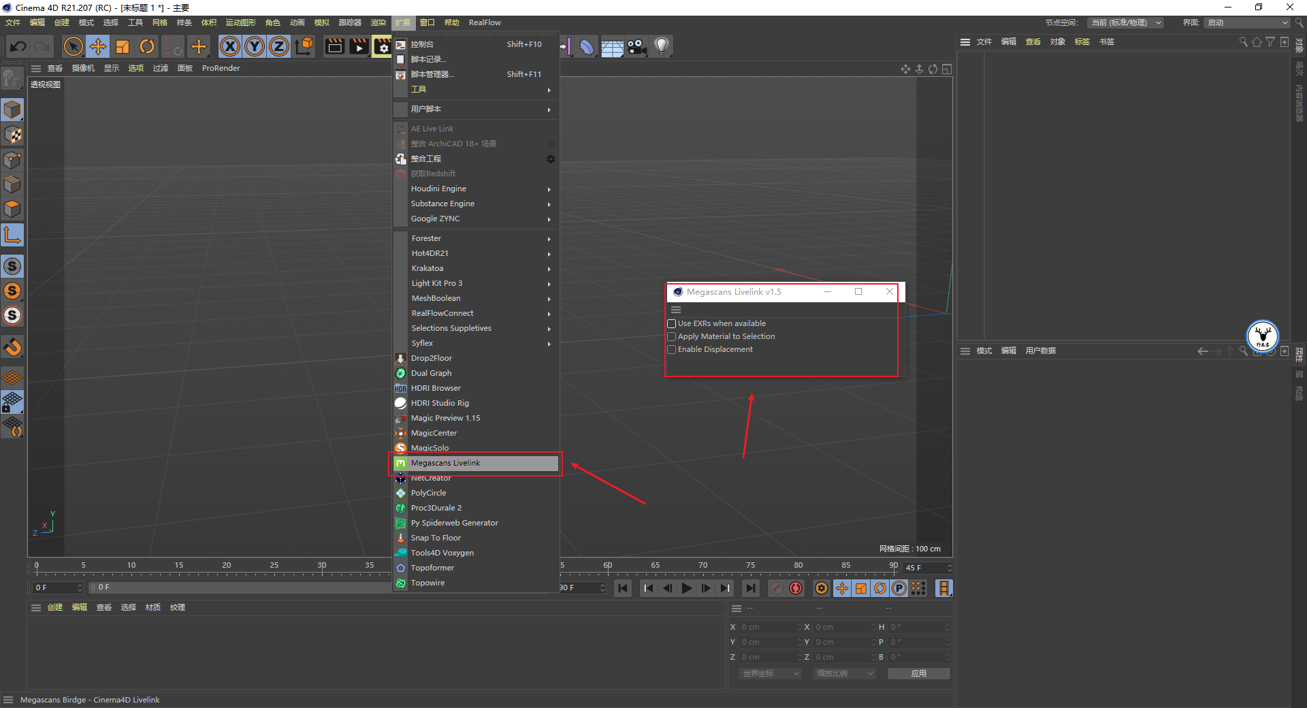This screenshot has height=708, width=1307.
Task: Open the 节点空间 dropdown
Action: pos(1125,22)
